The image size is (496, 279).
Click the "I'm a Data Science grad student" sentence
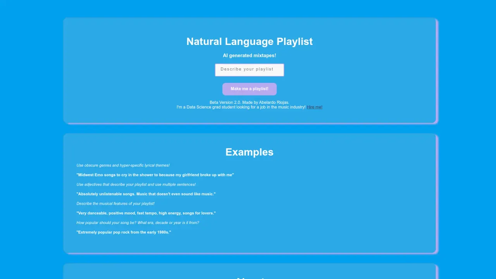tap(241, 107)
